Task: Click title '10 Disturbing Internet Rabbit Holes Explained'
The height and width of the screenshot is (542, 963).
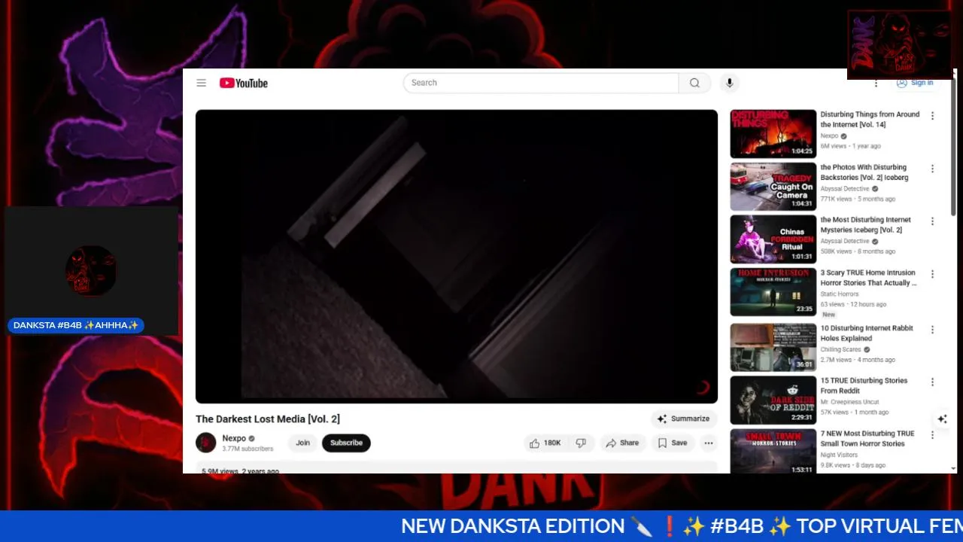Action: click(x=867, y=333)
